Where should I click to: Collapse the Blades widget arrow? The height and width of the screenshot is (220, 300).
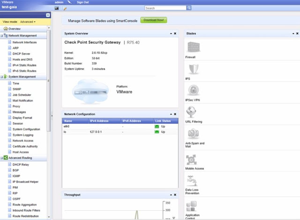pyautogui.click(x=293, y=33)
